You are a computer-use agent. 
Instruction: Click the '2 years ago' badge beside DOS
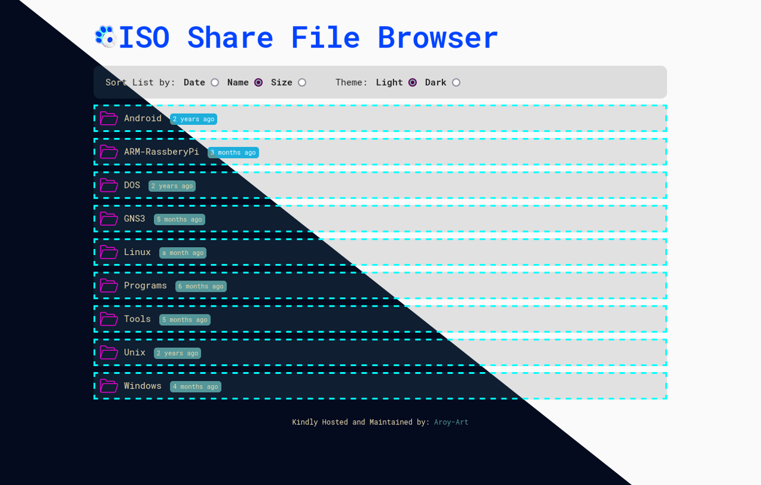tap(172, 186)
